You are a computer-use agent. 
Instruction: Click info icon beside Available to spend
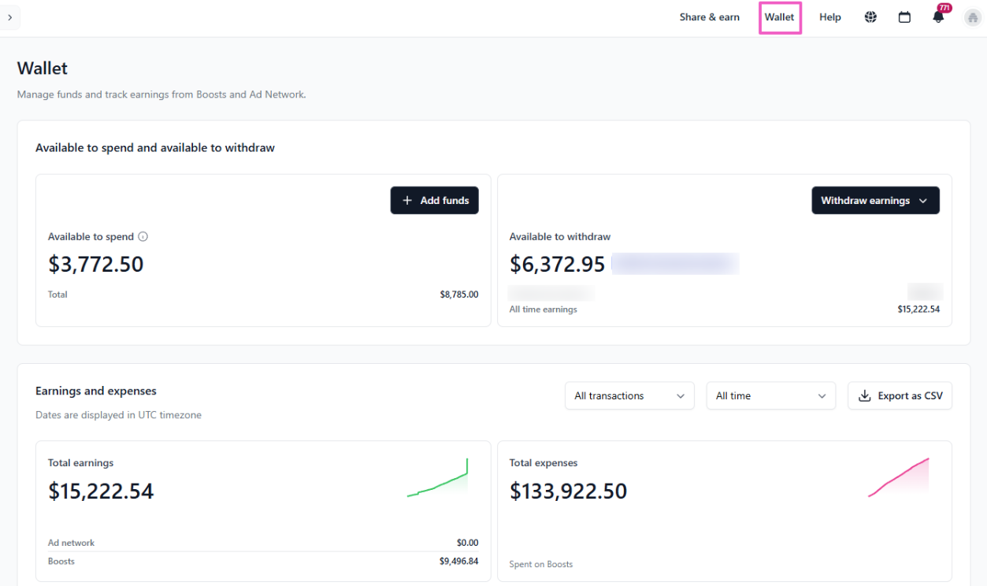[143, 236]
